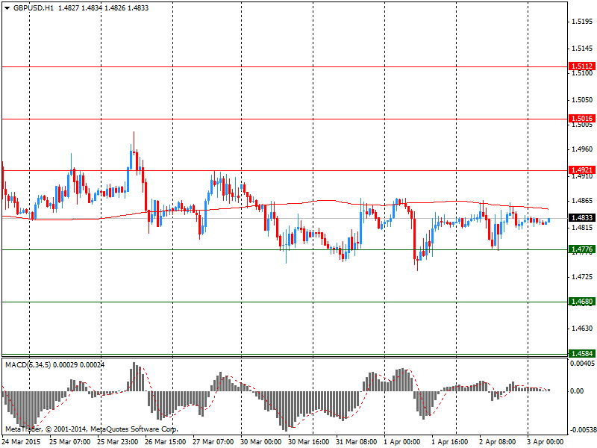Screen dimensions: 597x448
Task: Click the 1 Apr 16:00 time label
Action: (x=450, y=442)
